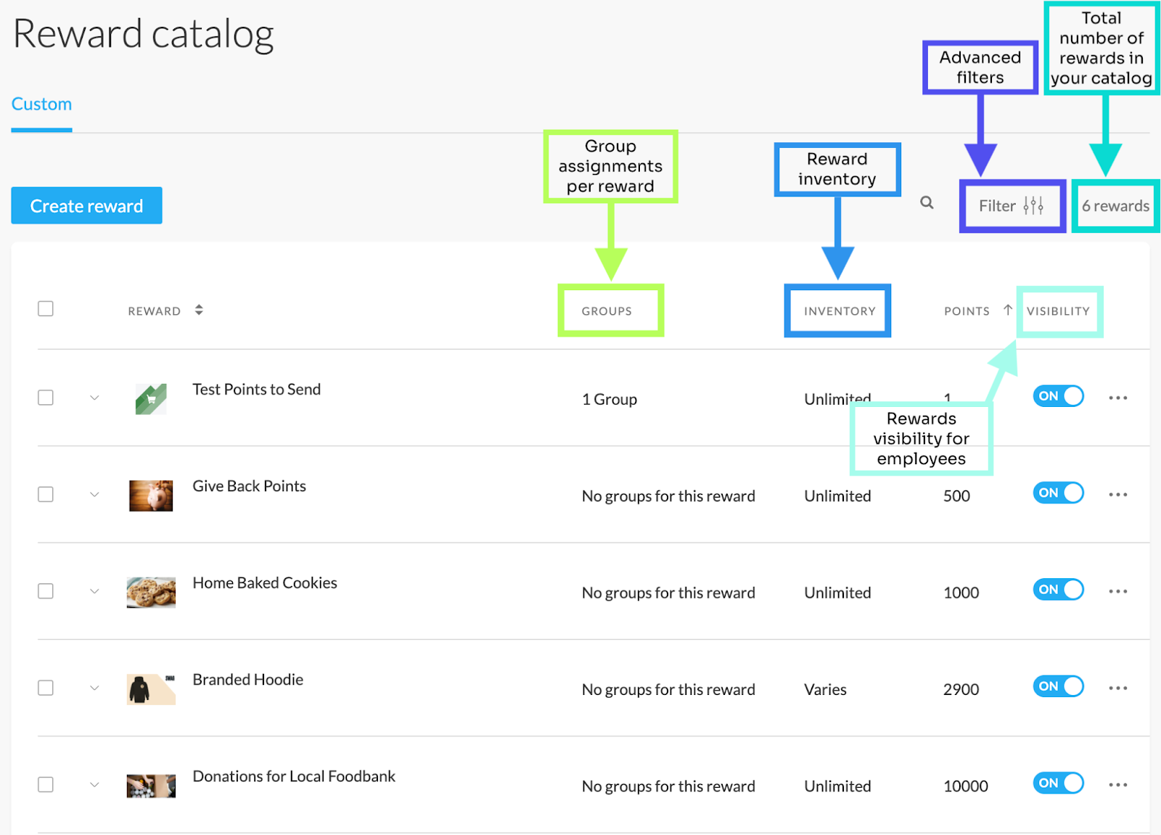This screenshot has width=1161, height=835.
Task: Select the Branded Hoodie checkbox
Action: coord(46,688)
